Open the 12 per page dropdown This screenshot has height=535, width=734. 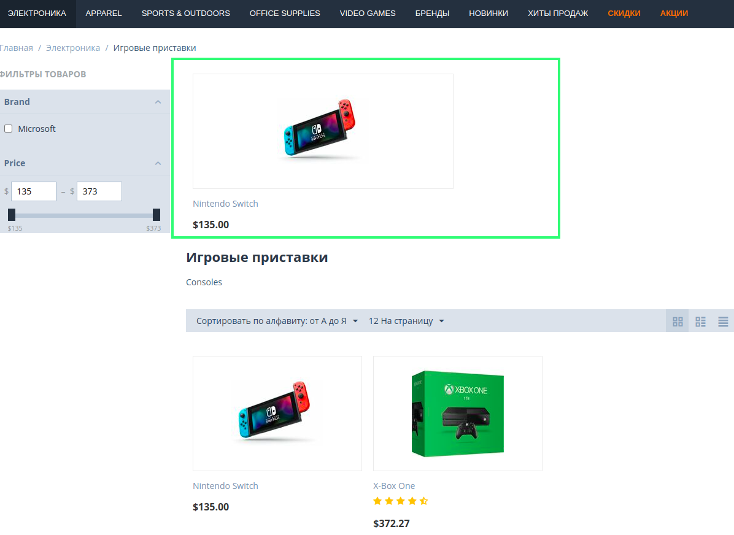406,321
